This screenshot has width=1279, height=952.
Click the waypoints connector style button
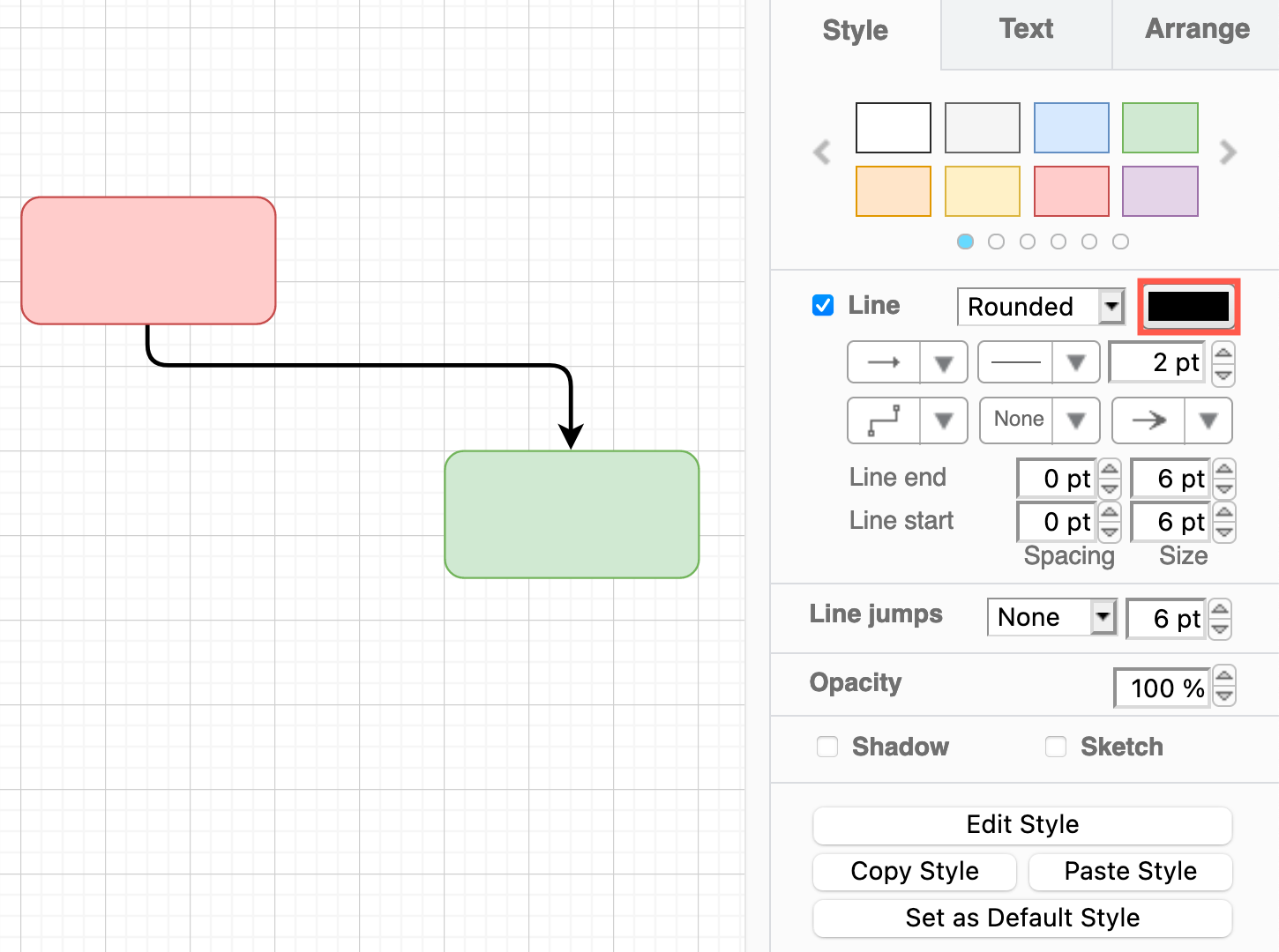883,420
